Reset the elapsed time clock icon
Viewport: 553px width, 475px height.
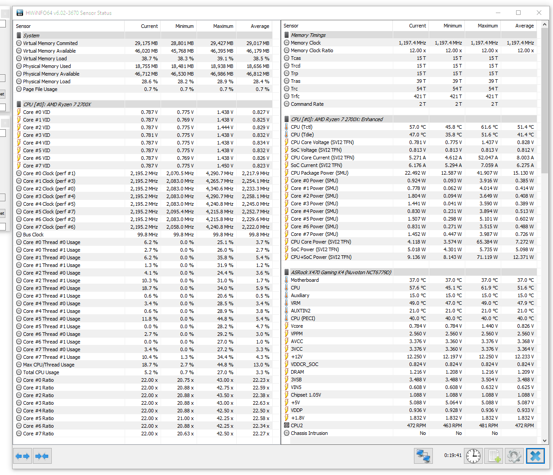point(473,456)
